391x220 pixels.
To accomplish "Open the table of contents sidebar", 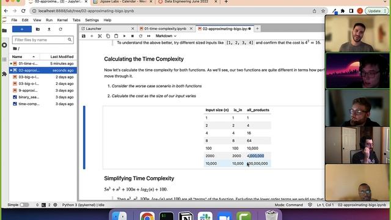I will point(4,60).
